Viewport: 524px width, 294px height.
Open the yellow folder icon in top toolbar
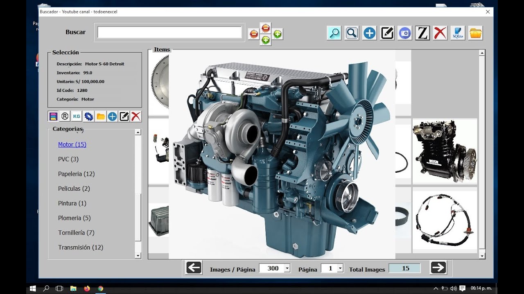(476, 33)
